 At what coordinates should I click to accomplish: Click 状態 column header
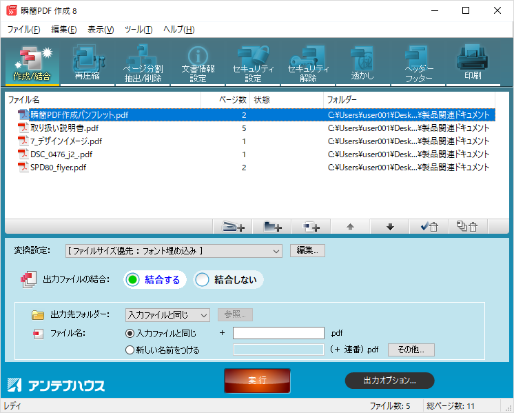pyautogui.click(x=287, y=100)
